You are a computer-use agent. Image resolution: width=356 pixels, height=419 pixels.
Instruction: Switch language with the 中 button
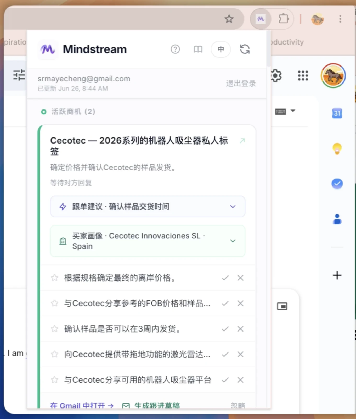coord(221,49)
